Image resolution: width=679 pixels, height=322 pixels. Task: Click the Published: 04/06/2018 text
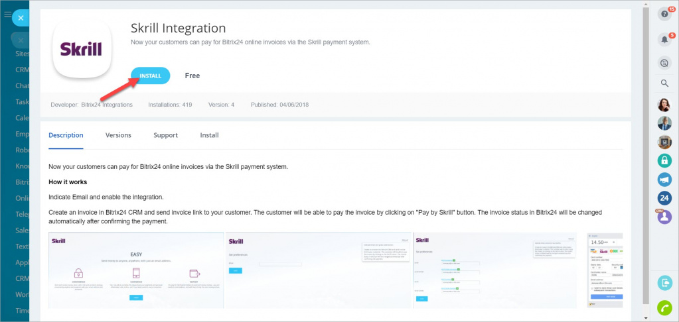click(x=279, y=105)
